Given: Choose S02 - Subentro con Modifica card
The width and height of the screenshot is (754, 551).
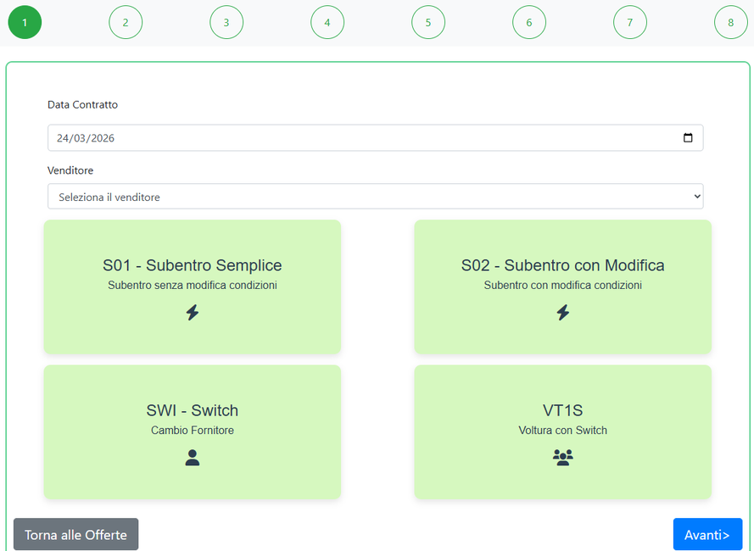Looking at the screenshot, I should (563, 287).
